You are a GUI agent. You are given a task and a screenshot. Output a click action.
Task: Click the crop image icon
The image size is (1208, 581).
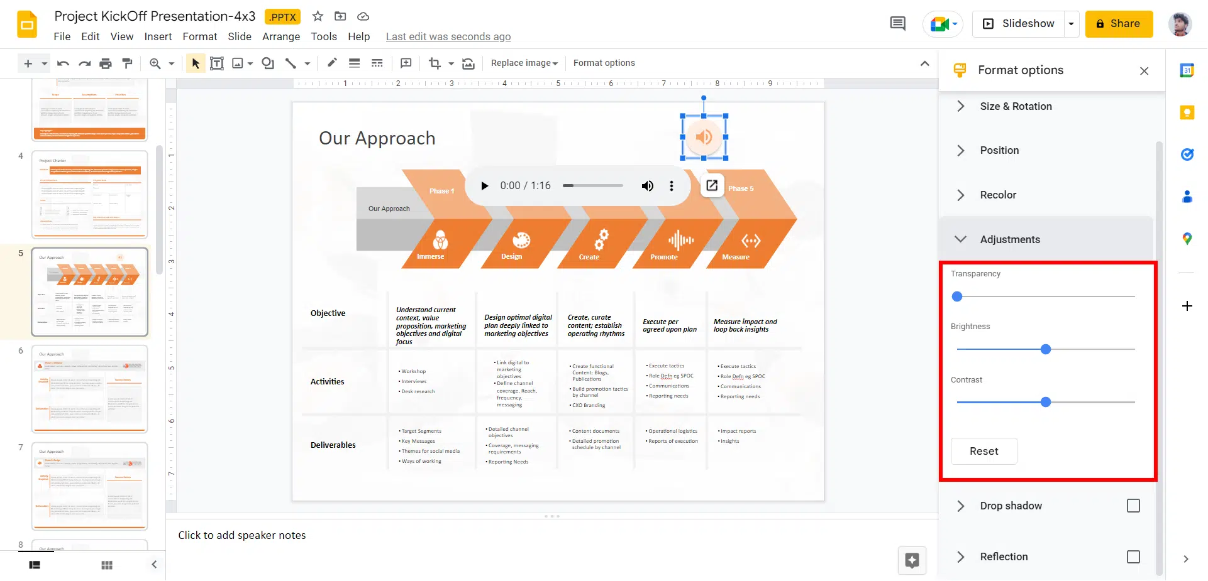coord(435,63)
